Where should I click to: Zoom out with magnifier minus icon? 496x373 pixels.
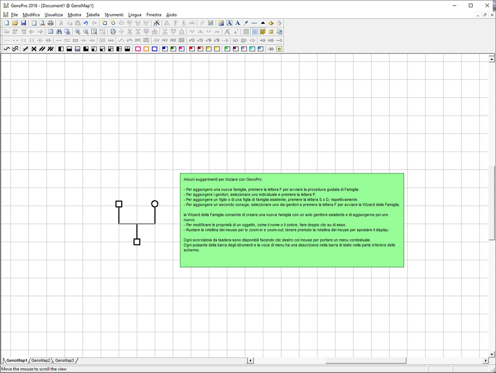click(86, 32)
